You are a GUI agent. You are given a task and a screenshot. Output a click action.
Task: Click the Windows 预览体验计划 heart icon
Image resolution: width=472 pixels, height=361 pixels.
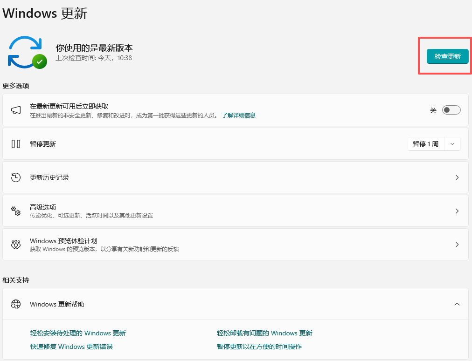[16, 244]
